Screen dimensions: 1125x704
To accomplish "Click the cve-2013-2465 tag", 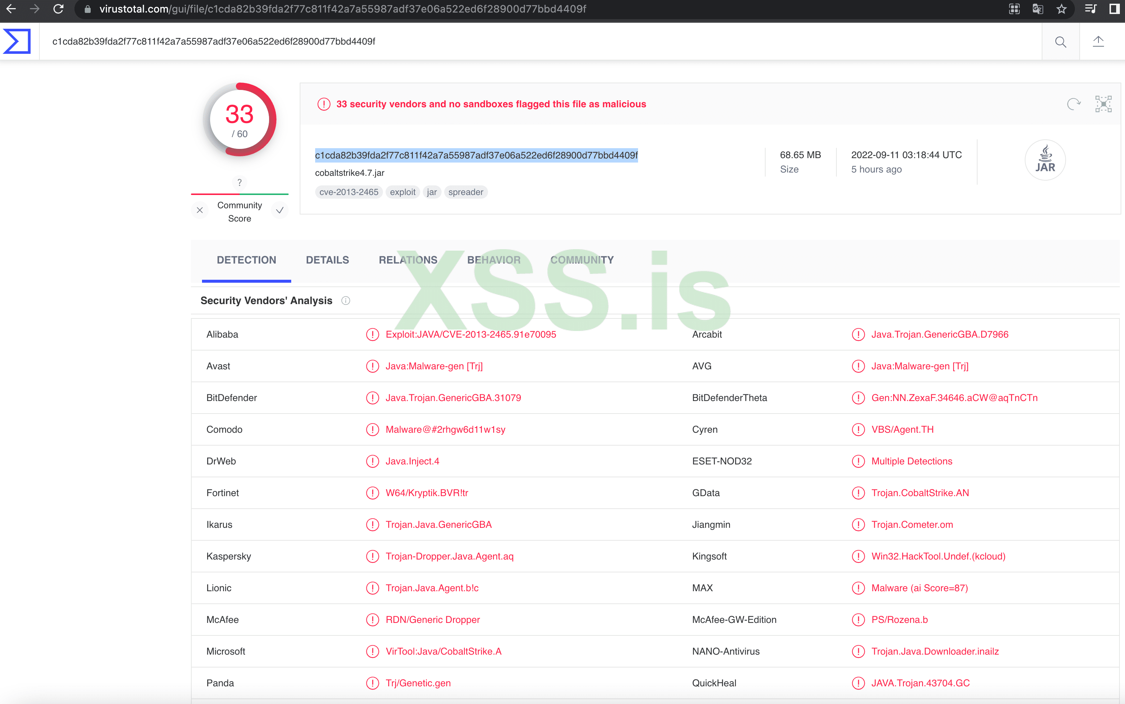I will 349,192.
